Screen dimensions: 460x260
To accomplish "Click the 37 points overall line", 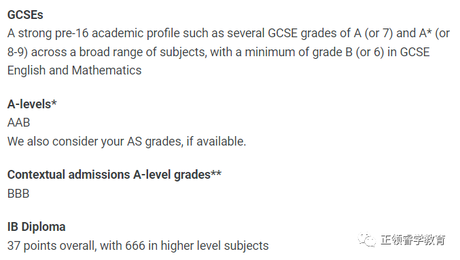I will click(x=138, y=246).
